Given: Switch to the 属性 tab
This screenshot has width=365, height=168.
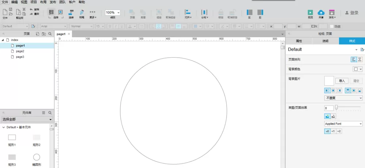Looking at the screenshot, I should point(299,41).
